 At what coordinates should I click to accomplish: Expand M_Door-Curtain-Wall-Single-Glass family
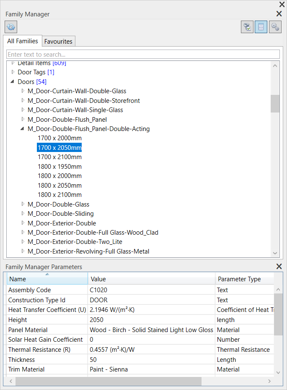click(23, 110)
